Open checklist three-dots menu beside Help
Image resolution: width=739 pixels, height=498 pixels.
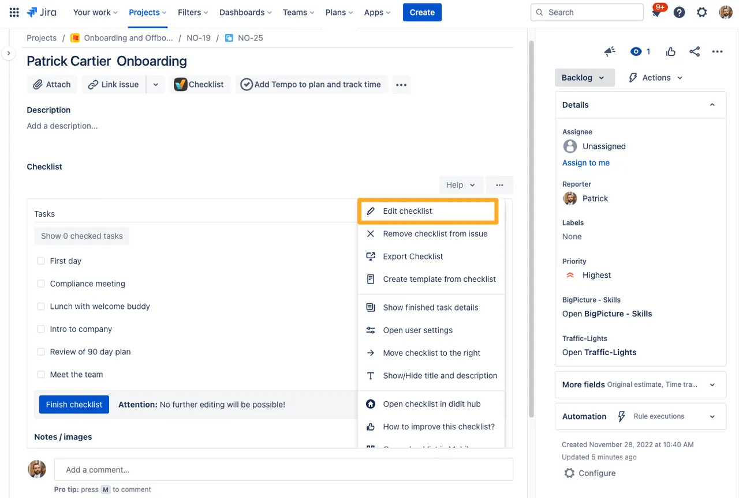click(x=499, y=185)
